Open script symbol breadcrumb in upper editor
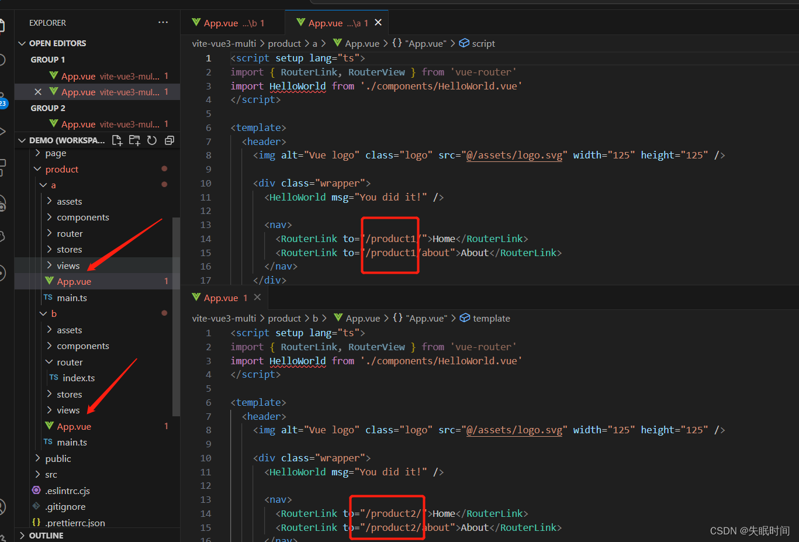 pyautogui.click(x=478, y=43)
